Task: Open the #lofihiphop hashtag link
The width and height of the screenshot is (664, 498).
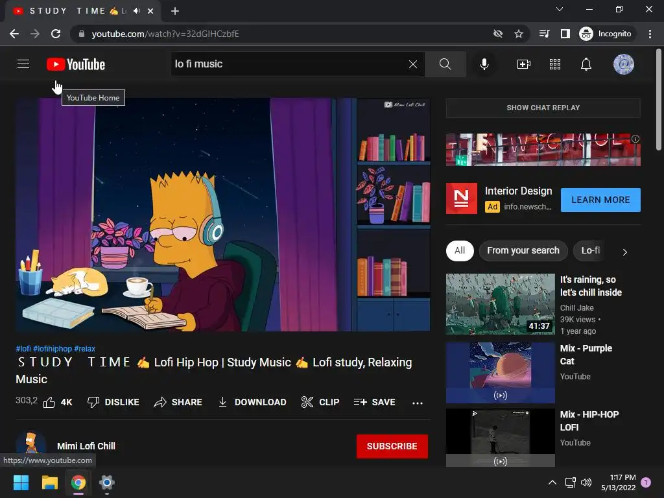Action: click(x=53, y=348)
